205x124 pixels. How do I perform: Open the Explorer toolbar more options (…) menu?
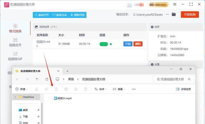click(134, 89)
